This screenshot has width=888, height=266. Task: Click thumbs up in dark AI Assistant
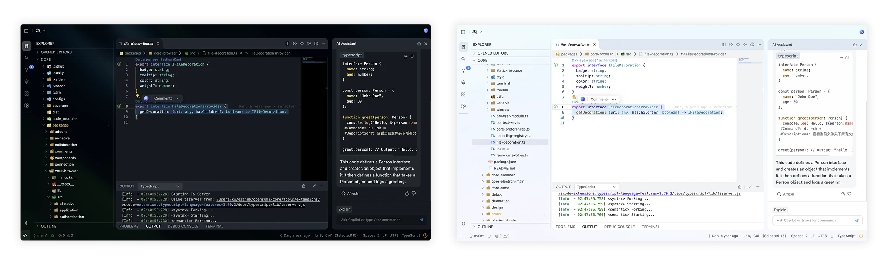coord(407,193)
